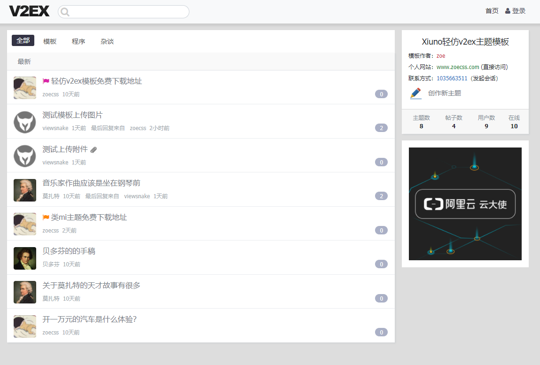Viewport: 540px width, 365px height.
Task: Click reply count badge for 测试上传附件
Action: [x=381, y=162]
